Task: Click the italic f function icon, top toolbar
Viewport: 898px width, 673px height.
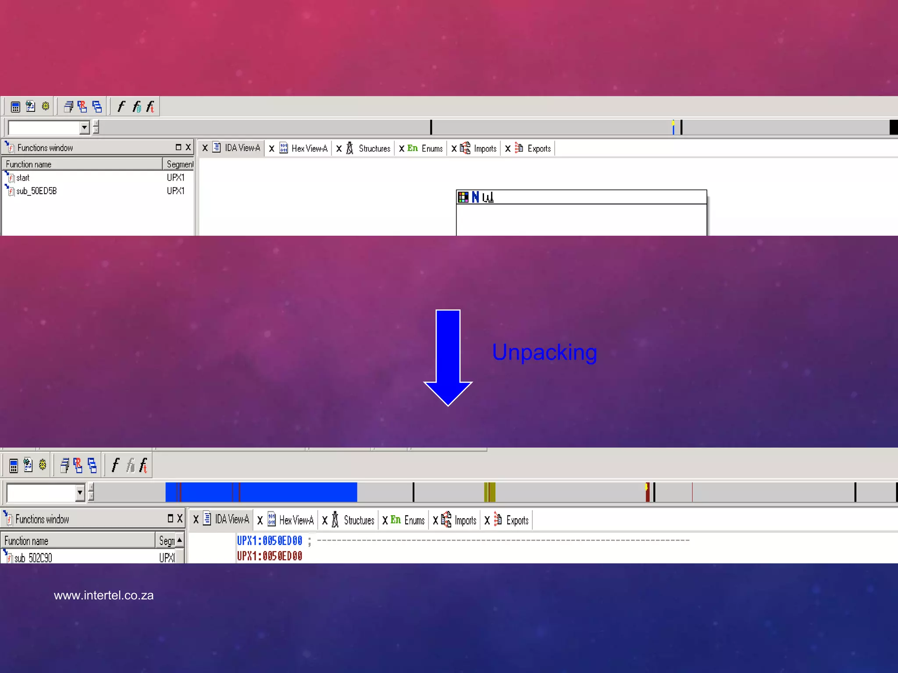Action: [121, 106]
